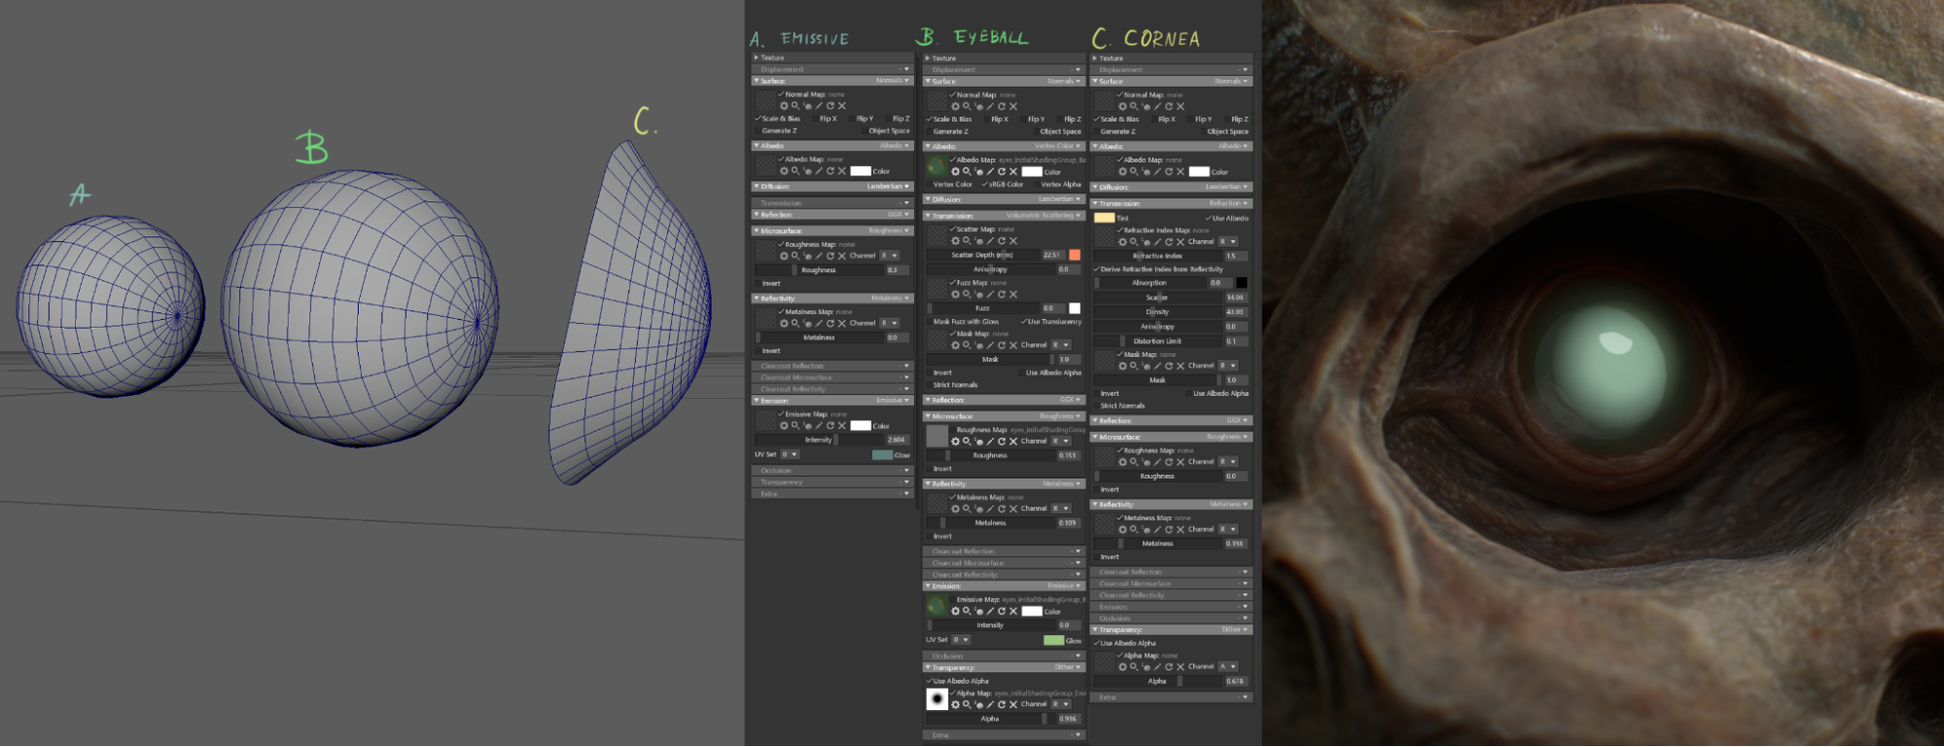Open Albedo Map settings gear in Eyeball panel
This screenshot has height=747, width=1944.
pyautogui.click(x=955, y=172)
